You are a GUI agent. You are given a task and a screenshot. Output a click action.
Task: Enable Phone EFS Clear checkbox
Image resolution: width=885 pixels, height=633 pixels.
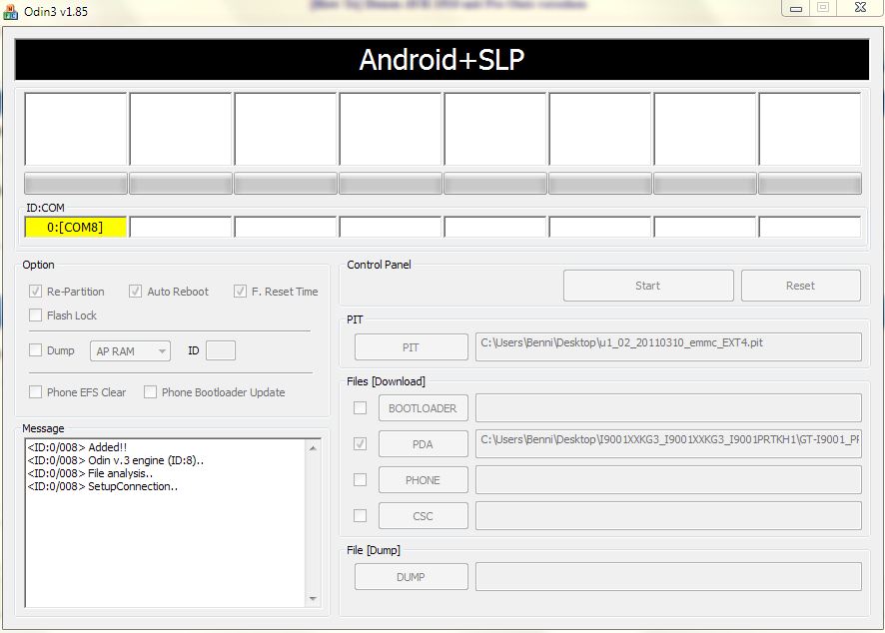[x=36, y=392]
